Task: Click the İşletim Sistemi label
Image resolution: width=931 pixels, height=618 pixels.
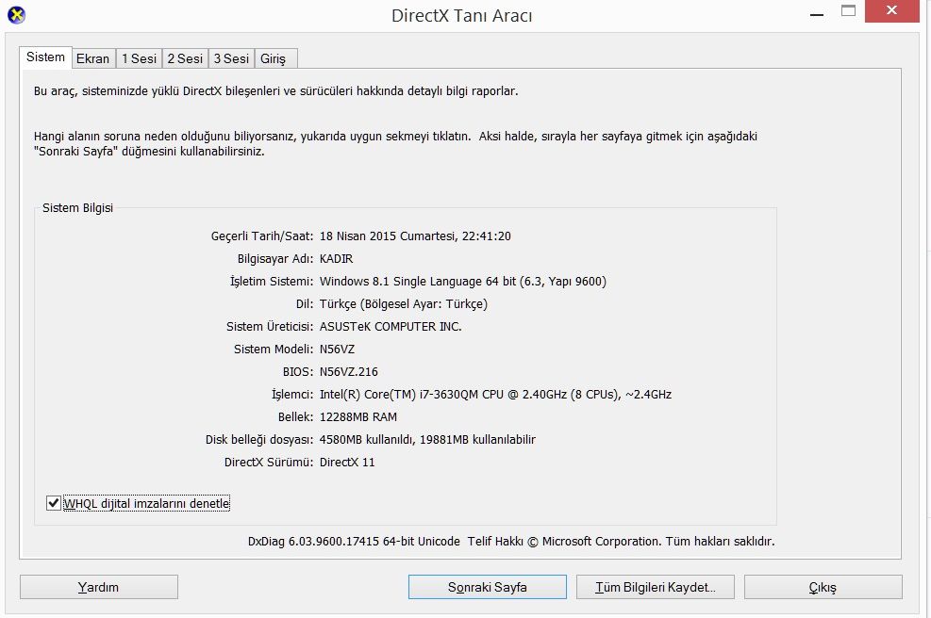Action: pos(272,281)
